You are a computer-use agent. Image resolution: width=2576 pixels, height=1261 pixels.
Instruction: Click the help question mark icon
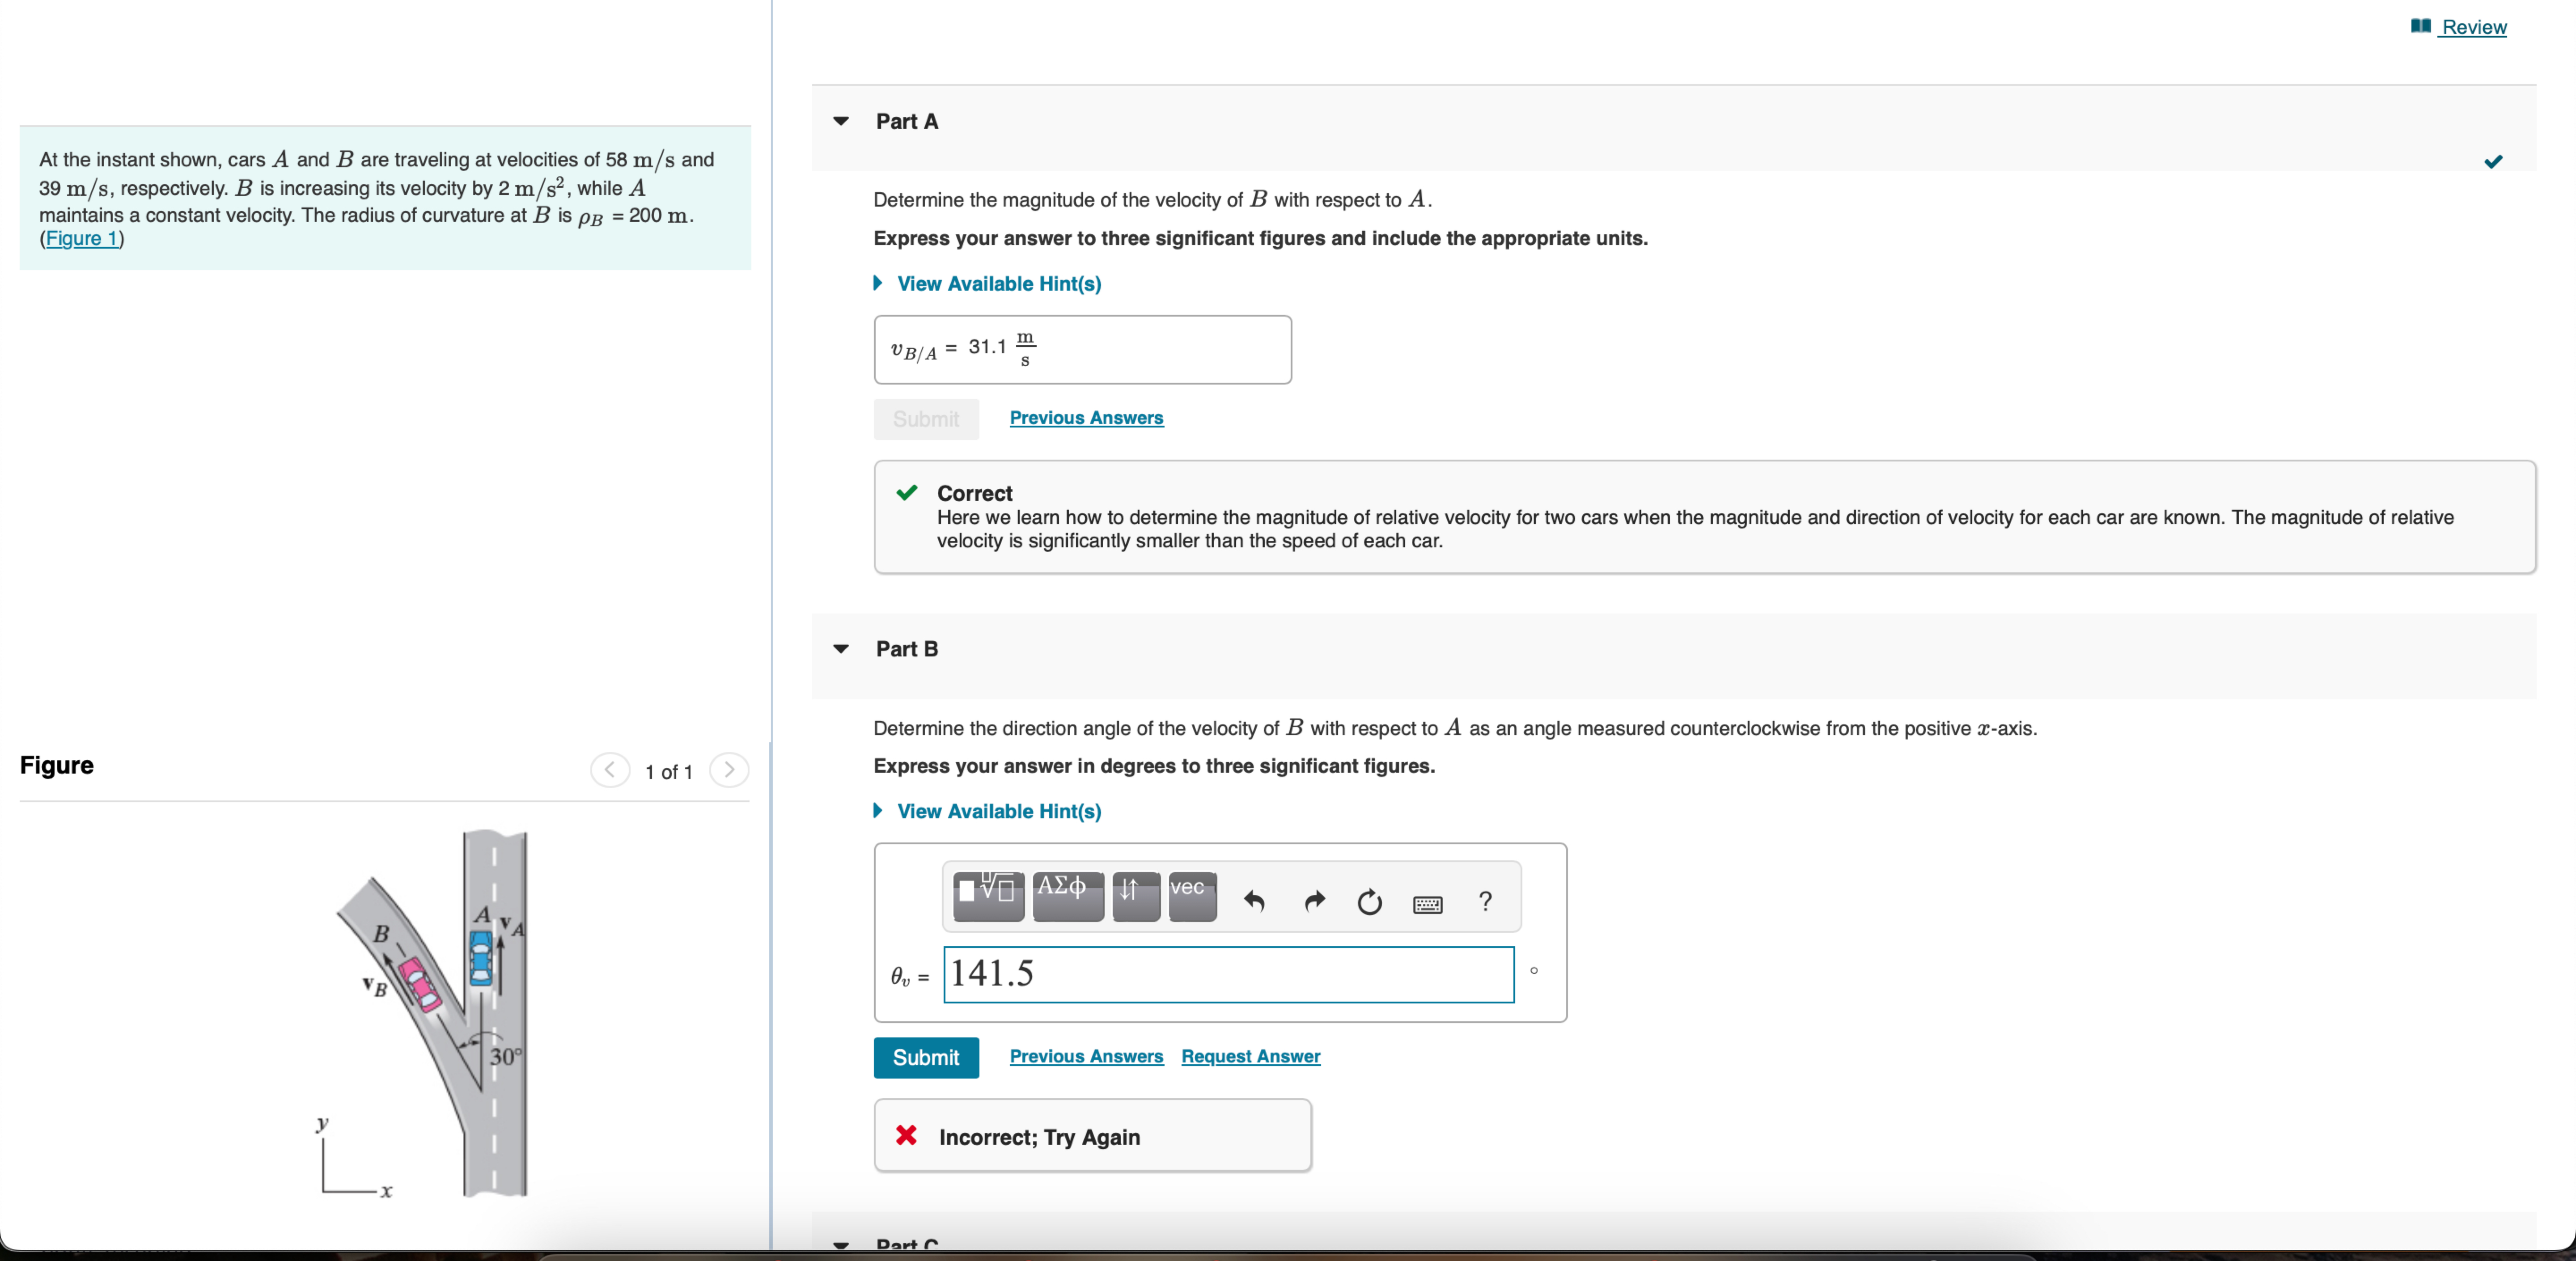1485,902
